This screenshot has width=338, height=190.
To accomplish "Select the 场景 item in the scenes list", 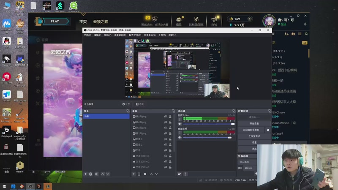I will (x=106, y=117).
